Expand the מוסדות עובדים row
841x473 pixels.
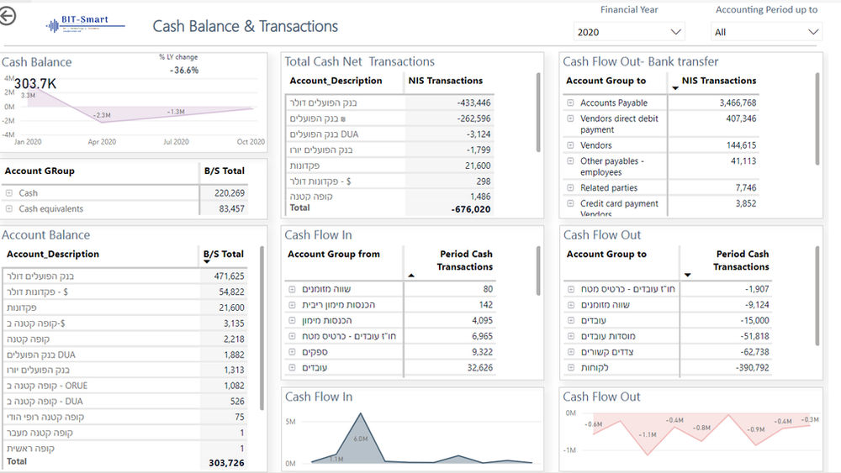(x=571, y=336)
